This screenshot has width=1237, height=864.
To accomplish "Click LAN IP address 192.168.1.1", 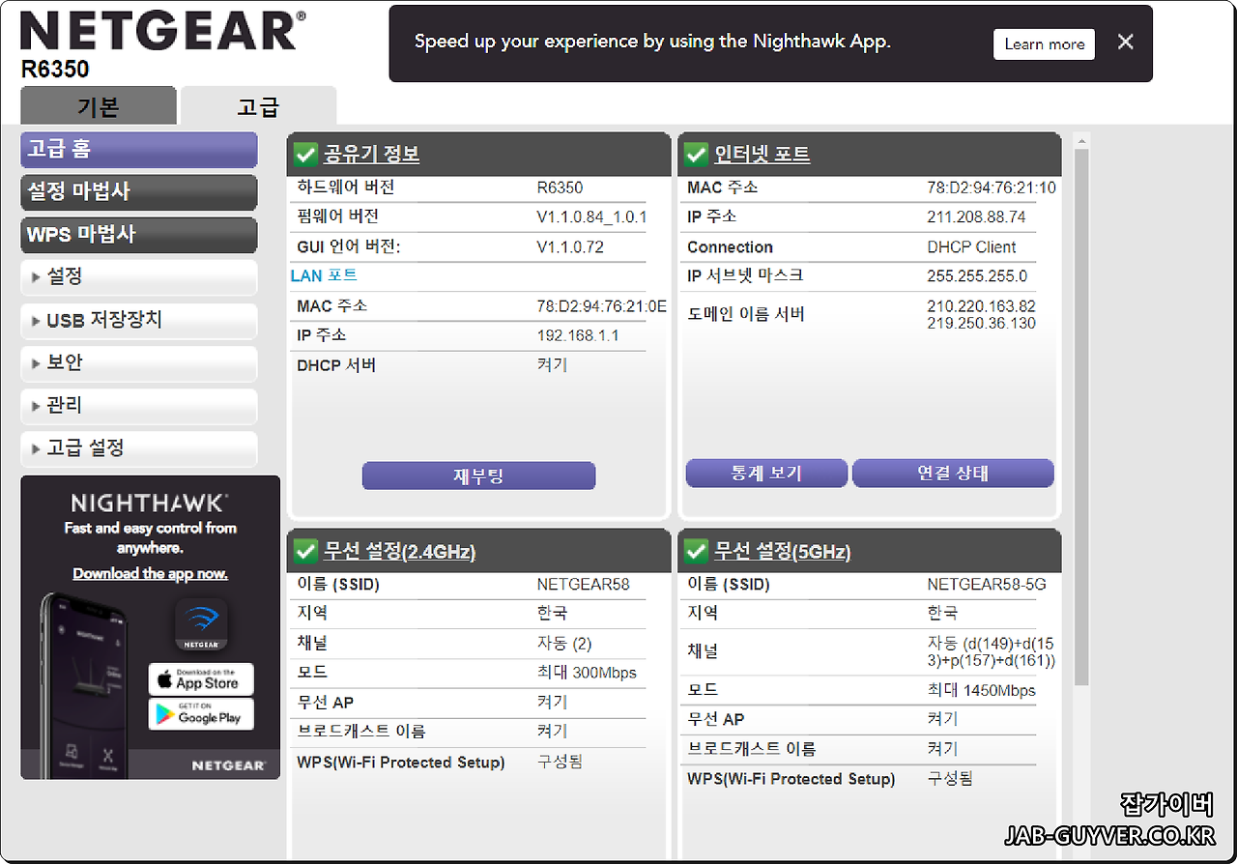I will click(578, 335).
